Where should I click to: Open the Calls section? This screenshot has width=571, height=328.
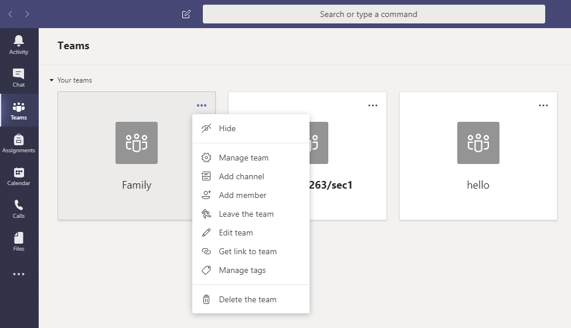(x=19, y=209)
